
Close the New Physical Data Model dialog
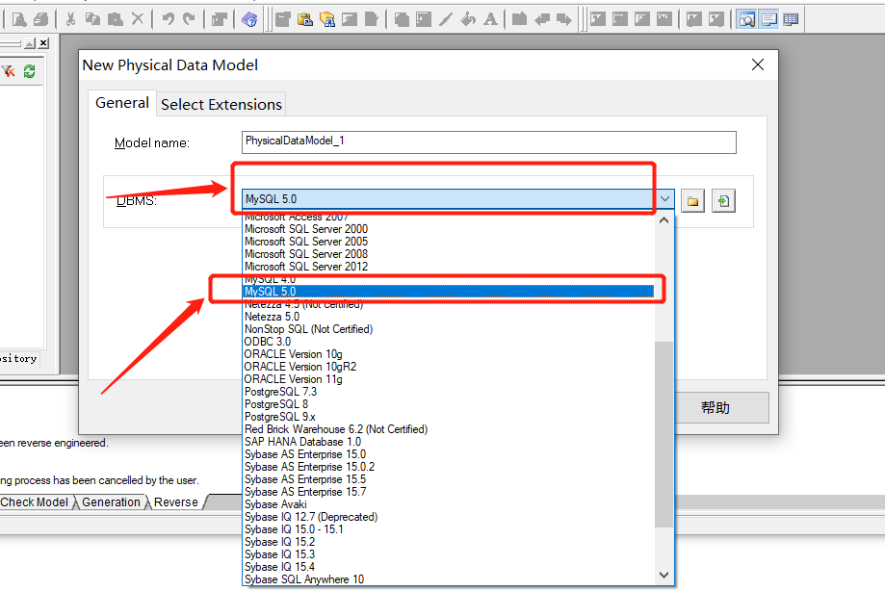pyautogui.click(x=758, y=64)
